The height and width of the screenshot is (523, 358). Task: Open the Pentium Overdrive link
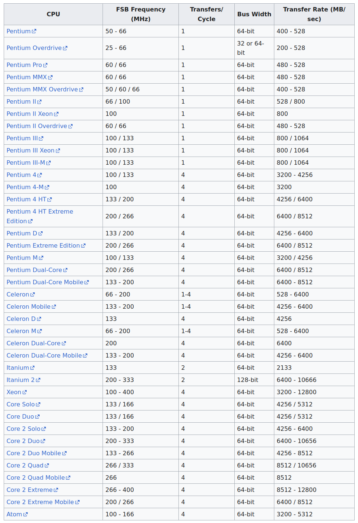point(34,48)
